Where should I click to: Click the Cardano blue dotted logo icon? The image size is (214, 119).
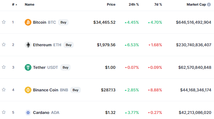tap(28, 113)
